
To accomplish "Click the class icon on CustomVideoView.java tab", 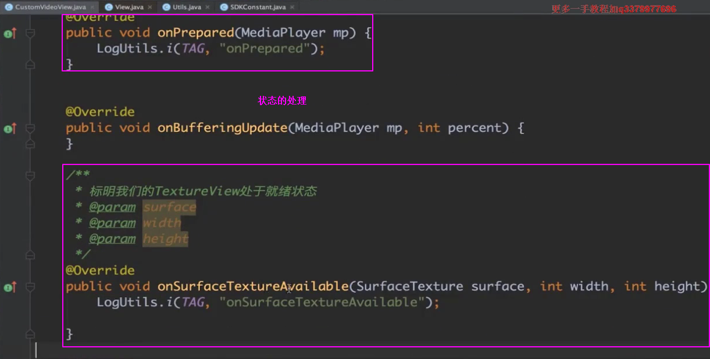I will tap(9, 7).
